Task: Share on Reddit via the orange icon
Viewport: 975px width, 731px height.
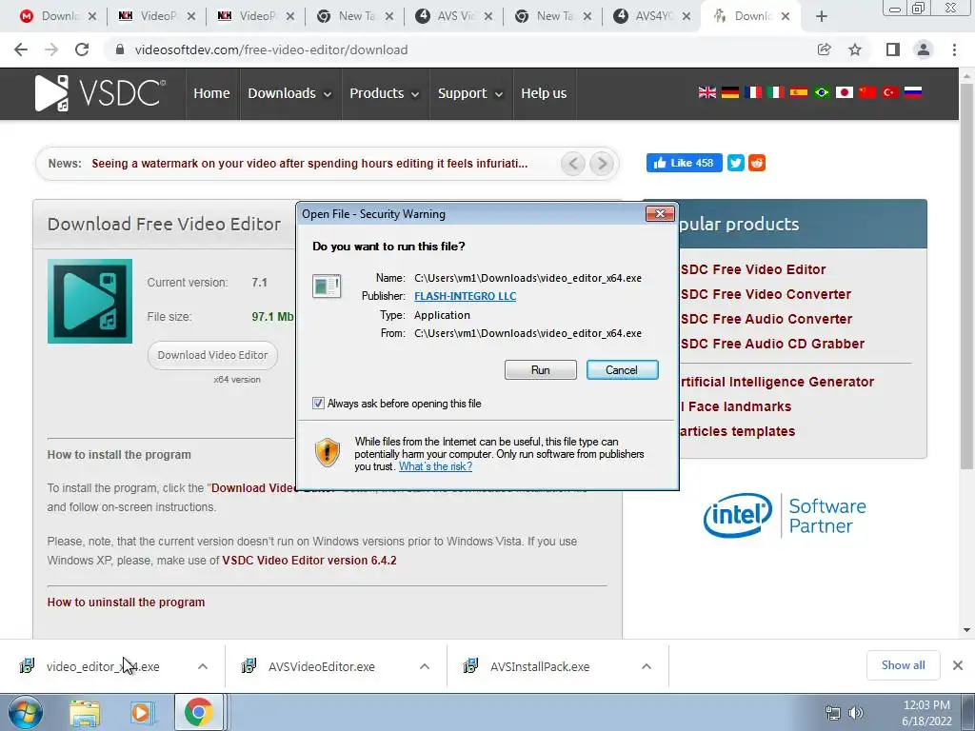Action: click(x=757, y=163)
